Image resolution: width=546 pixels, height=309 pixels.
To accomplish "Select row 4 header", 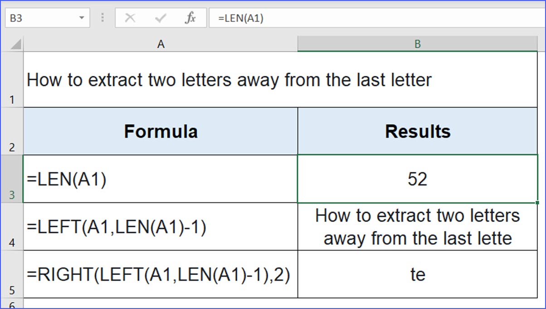I will 13,226.
